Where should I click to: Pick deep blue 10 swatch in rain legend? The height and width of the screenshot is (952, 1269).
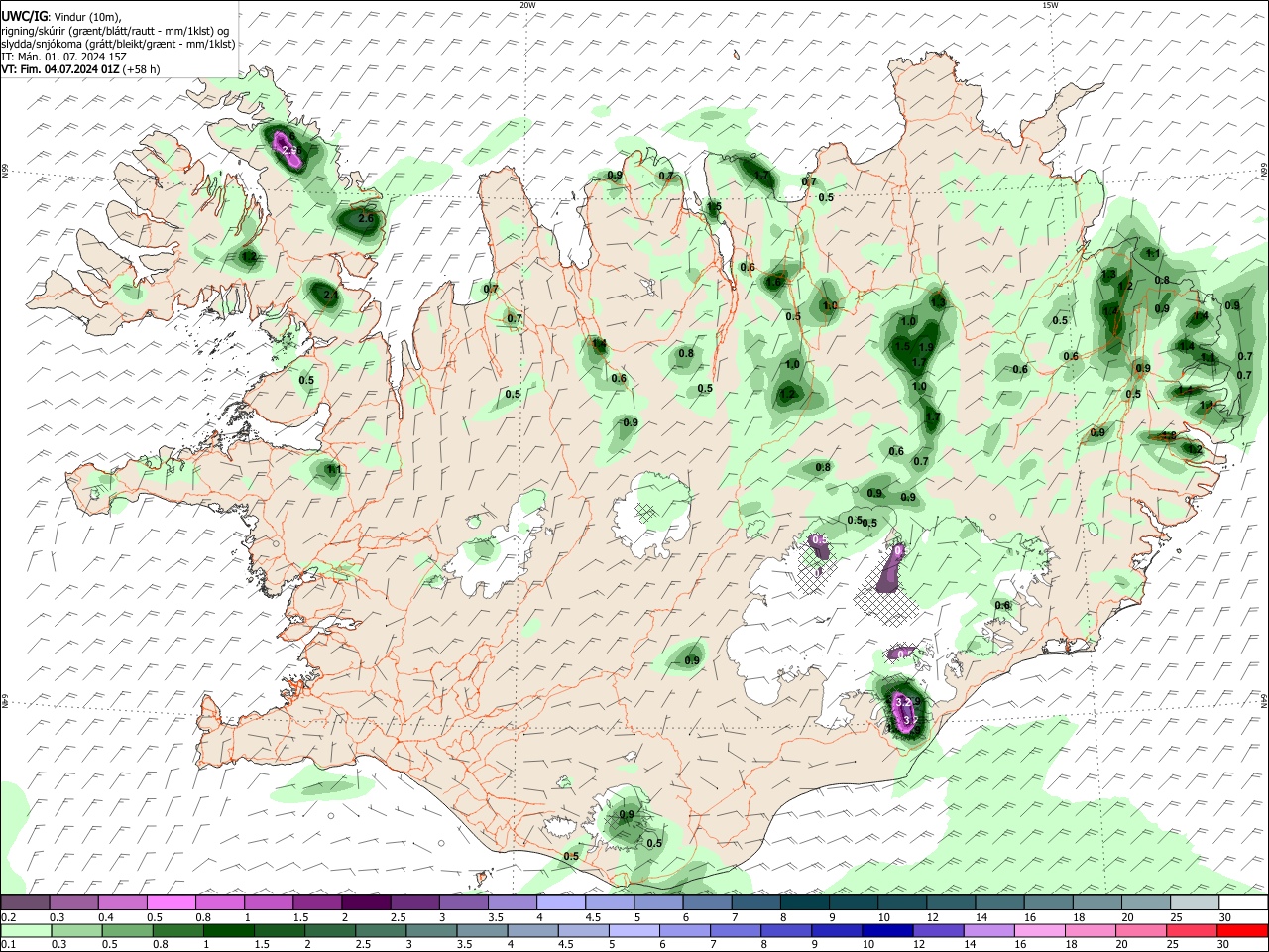[x=888, y=931]
